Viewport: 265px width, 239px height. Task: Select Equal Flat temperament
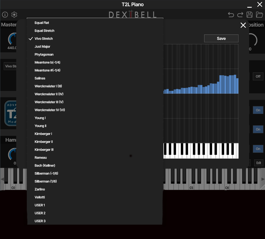pos(95,23)
